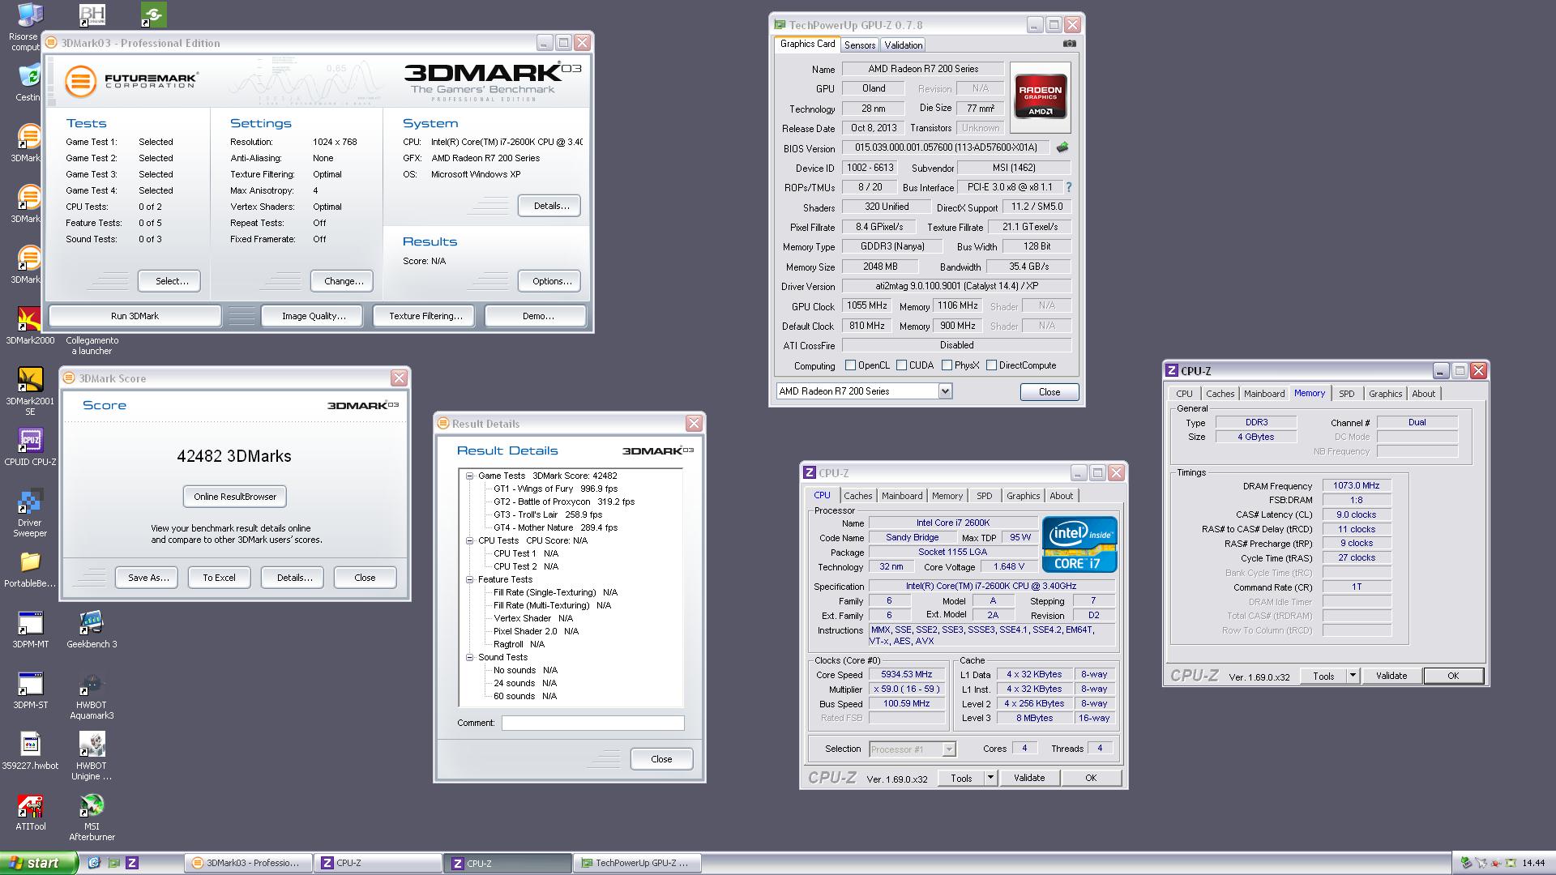
Task: Launch CPUID CPU-Z from desktop
Action: click(x=30, y=447)
